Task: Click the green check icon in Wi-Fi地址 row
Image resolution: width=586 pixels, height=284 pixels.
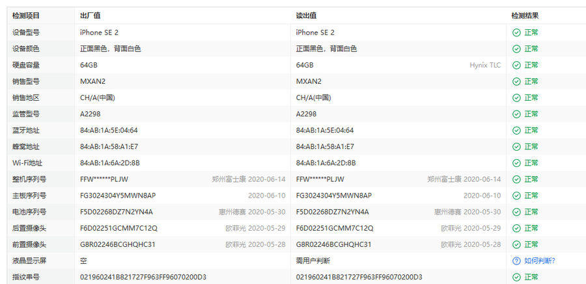Action: coord(516,163)
